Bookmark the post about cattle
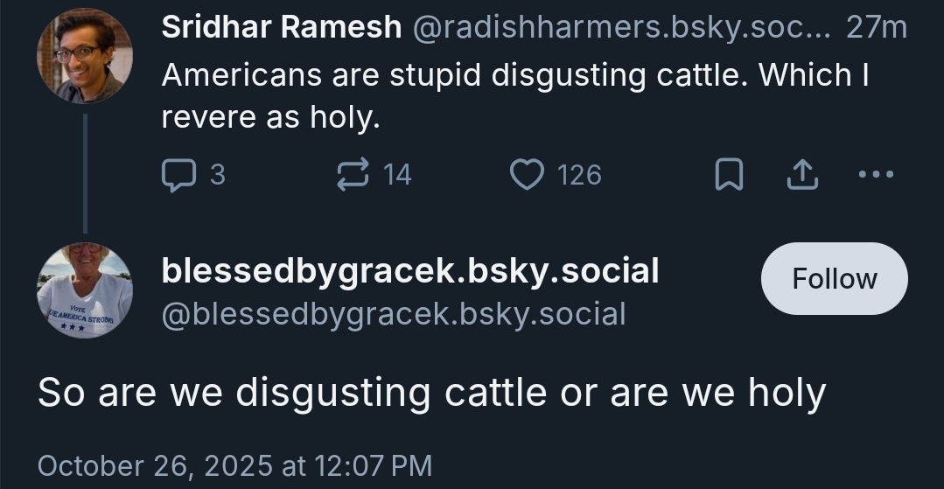Screen dimensions: 944x489 coord(729,175)
